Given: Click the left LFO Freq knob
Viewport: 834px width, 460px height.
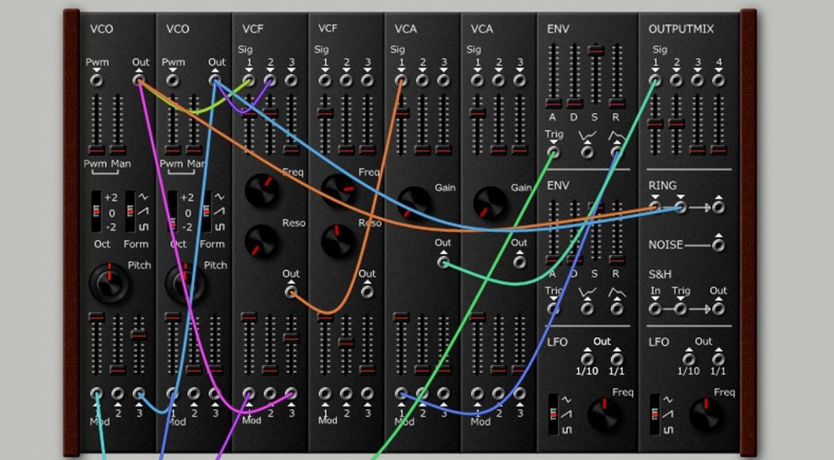Looking at the screenshot, I should 604,414.
